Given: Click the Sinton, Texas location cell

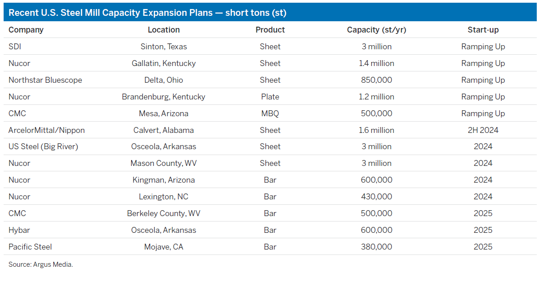Looking at the screenshot, I should [164, 47].
